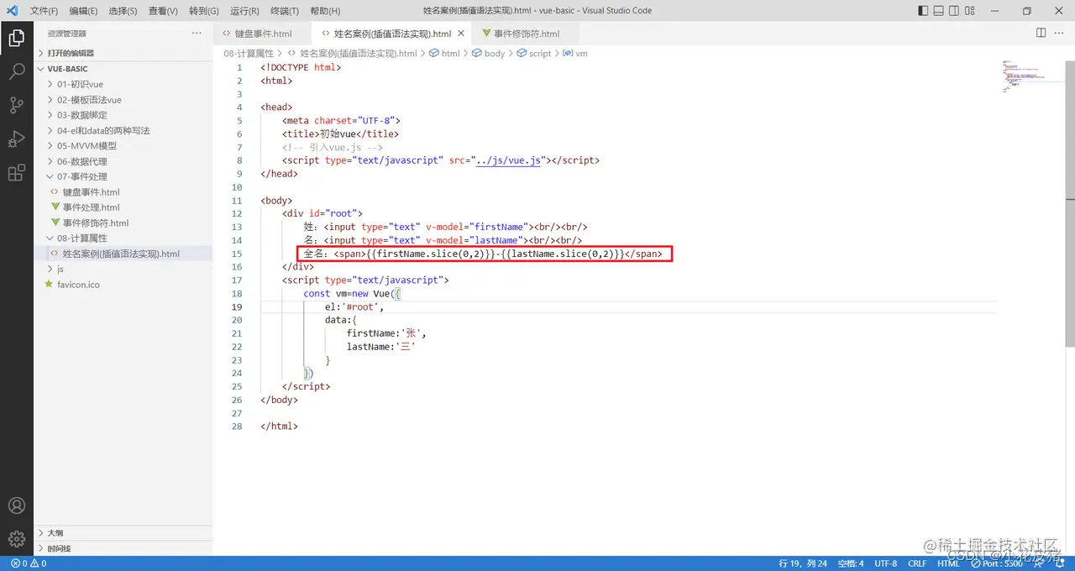Change indentation via 空格: 4 status item
Image resolution: width=1075 pixels, height=571 pixels.
tap(851, 563)
